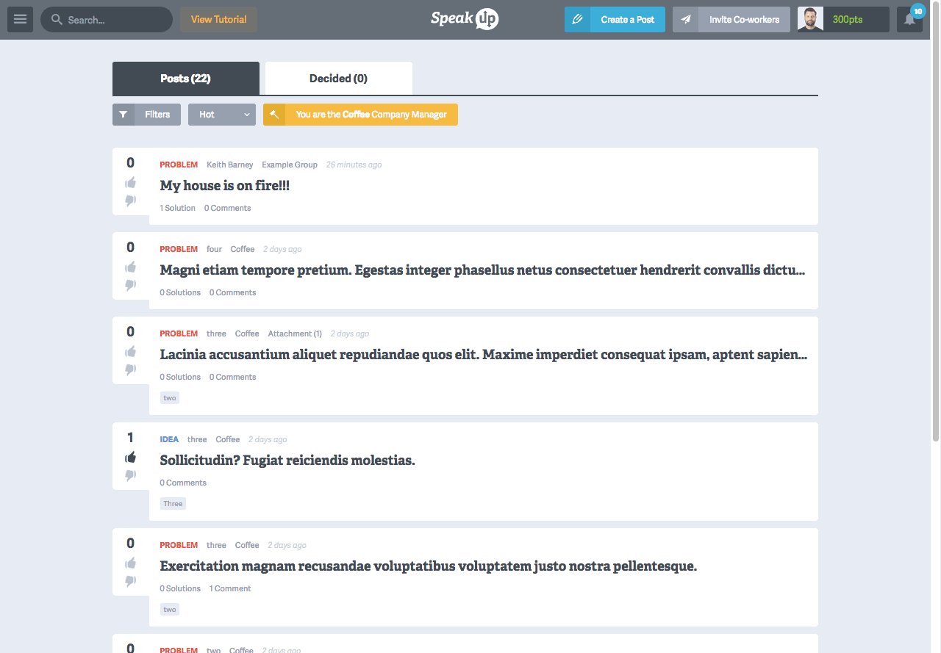Click '0 Comments' on Lacinia accusantium post
The height and width of the screenshot is (653, 941).
[x=233, y=377]
